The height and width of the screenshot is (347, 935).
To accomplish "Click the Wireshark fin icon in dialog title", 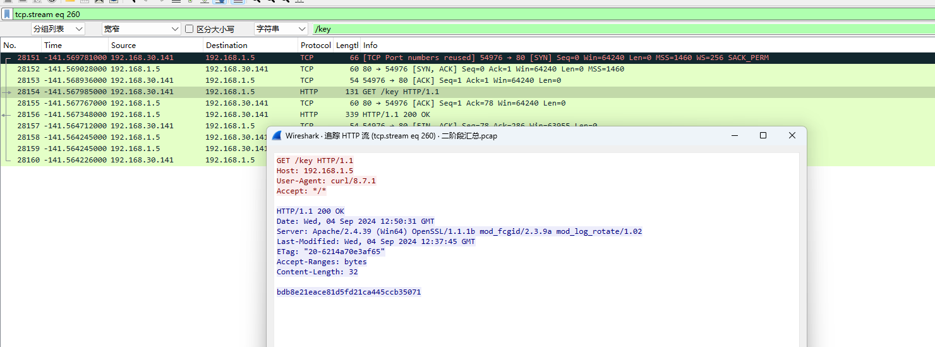I will [x=277, y=135].
